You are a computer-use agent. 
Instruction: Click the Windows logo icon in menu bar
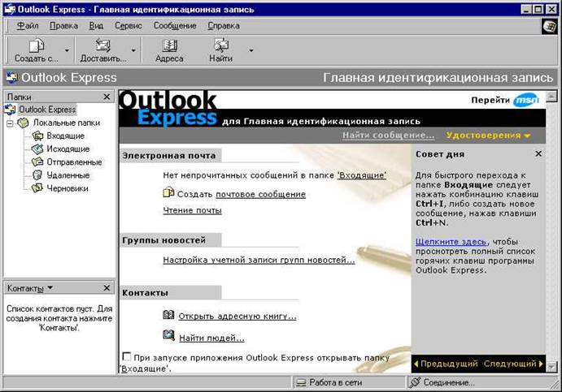(x=550, y=27)
